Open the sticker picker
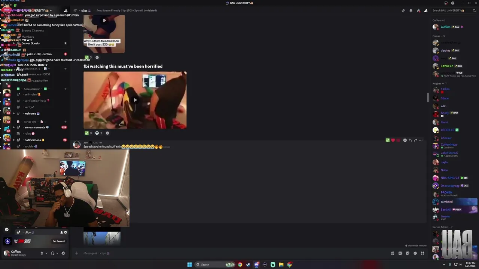 408,253
